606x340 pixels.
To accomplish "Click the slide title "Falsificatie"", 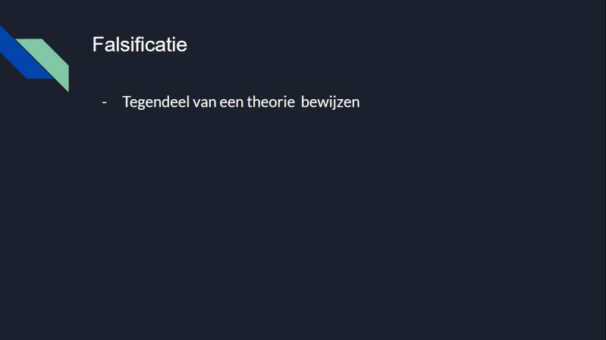I will [x=140, y=45].
